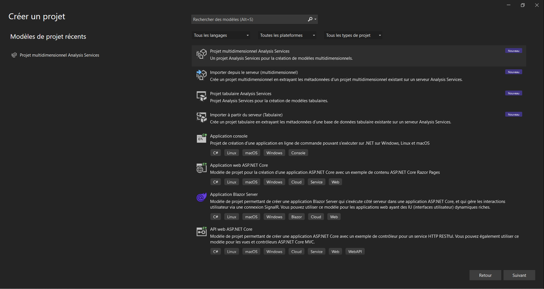Click the recent project icon in the left panel

[x=14, y=55]
